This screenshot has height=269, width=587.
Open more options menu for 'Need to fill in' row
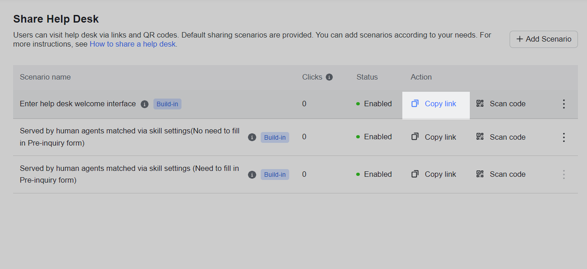(564, 174)
